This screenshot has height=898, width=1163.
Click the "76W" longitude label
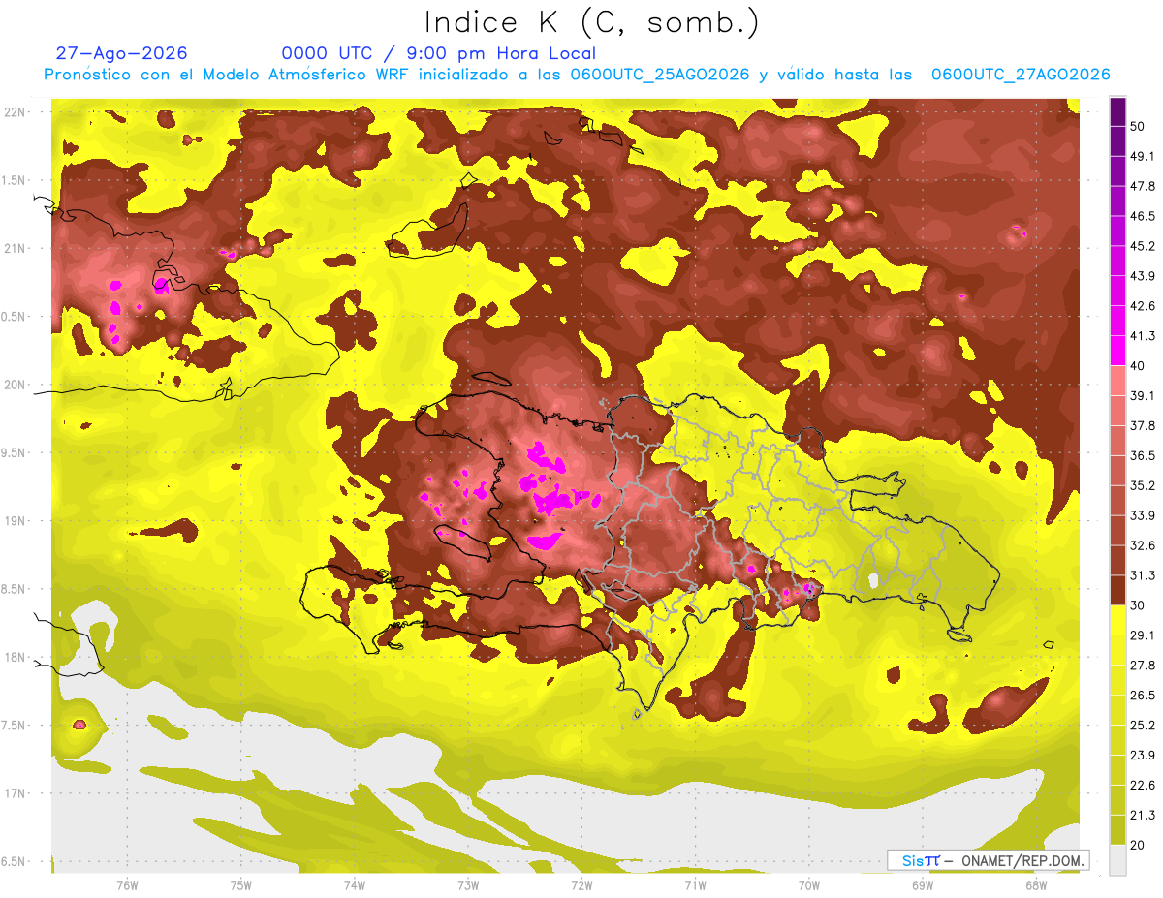pos(127,884)
